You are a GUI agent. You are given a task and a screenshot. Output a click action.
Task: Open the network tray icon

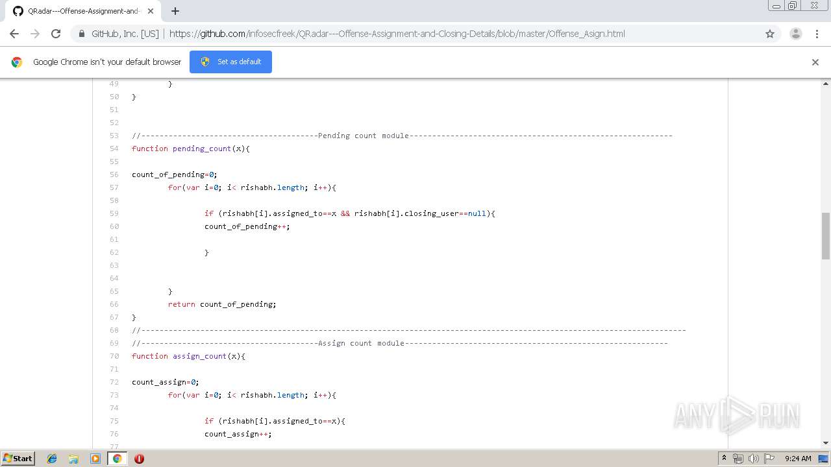point(738,459)
